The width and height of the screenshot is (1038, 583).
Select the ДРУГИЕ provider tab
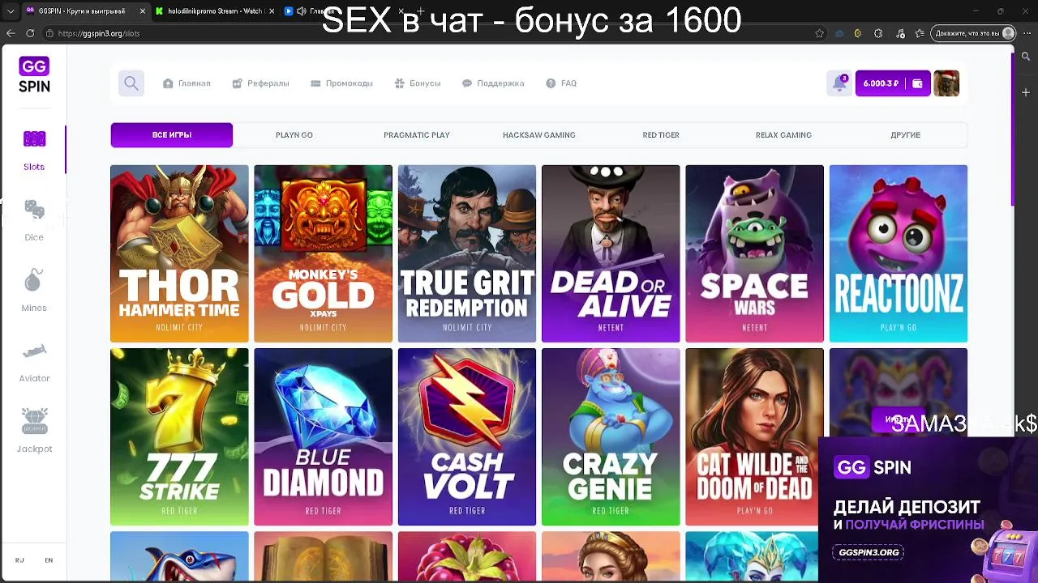906,135
